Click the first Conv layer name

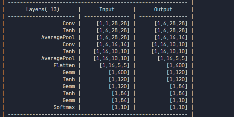[x=69, y=23]
